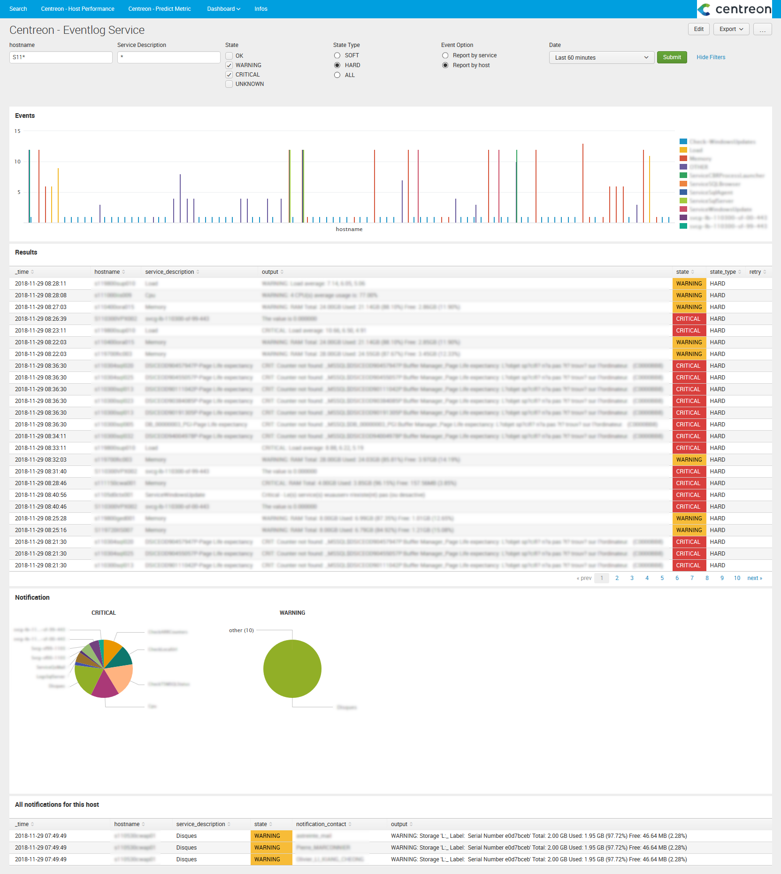
Task: Open the more options ellipsis button
Action: 762,29
